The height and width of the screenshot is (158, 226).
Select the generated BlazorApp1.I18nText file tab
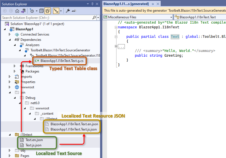[126, 4]
